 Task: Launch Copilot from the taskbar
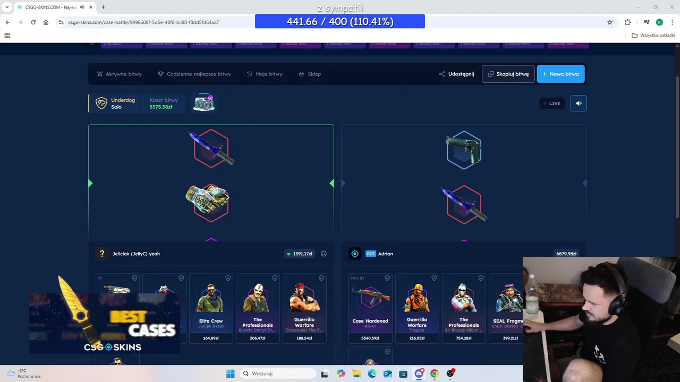click(341, 374)
